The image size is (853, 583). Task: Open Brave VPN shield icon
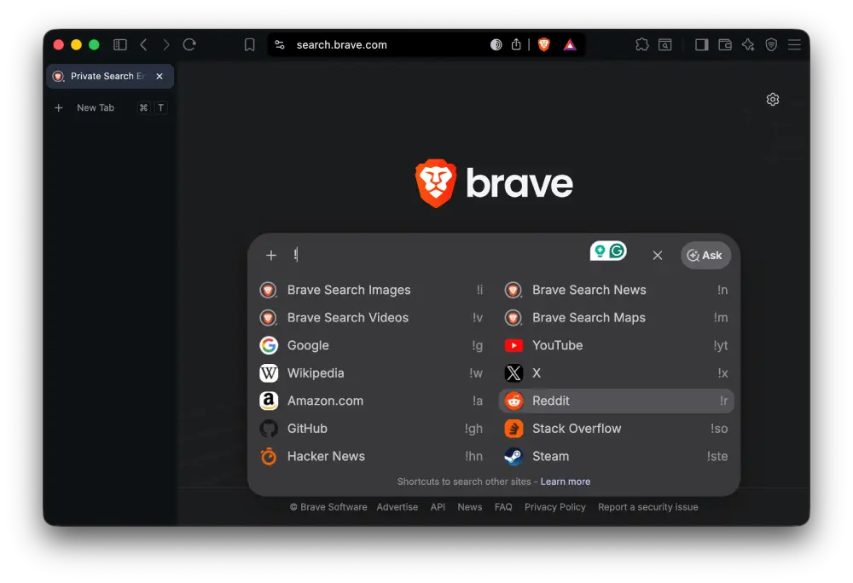[771, 44]
